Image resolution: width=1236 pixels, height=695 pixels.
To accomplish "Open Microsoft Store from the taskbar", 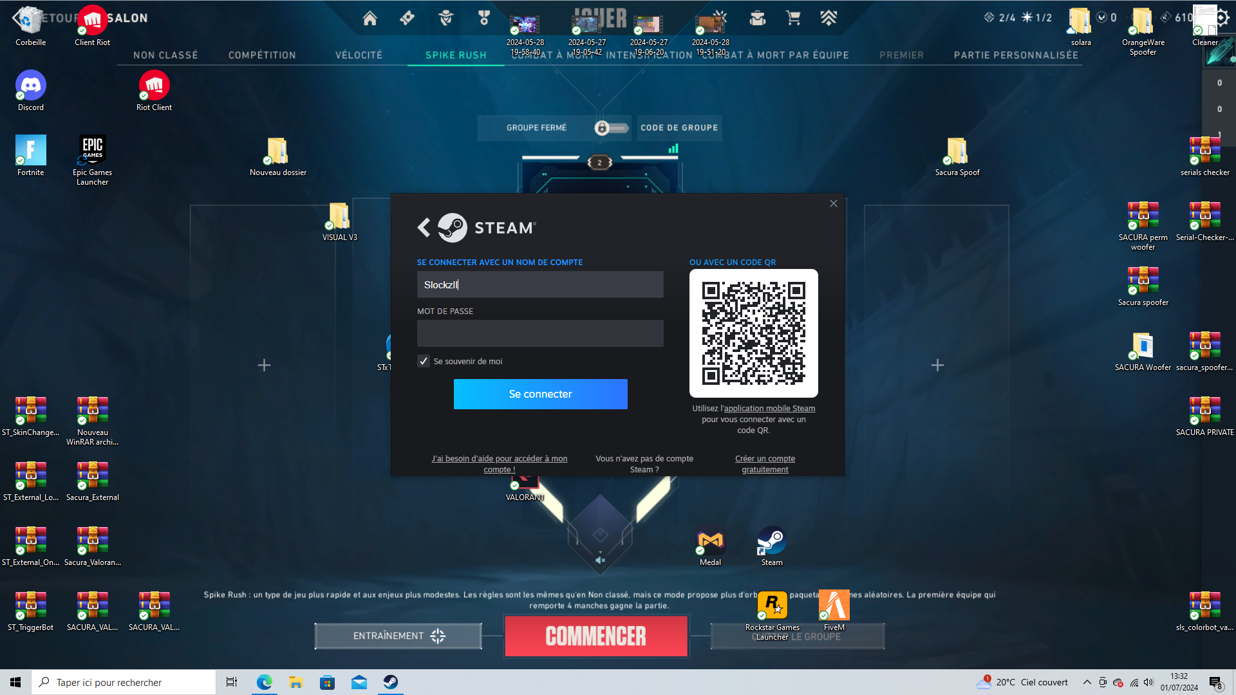I will point(327,682).
